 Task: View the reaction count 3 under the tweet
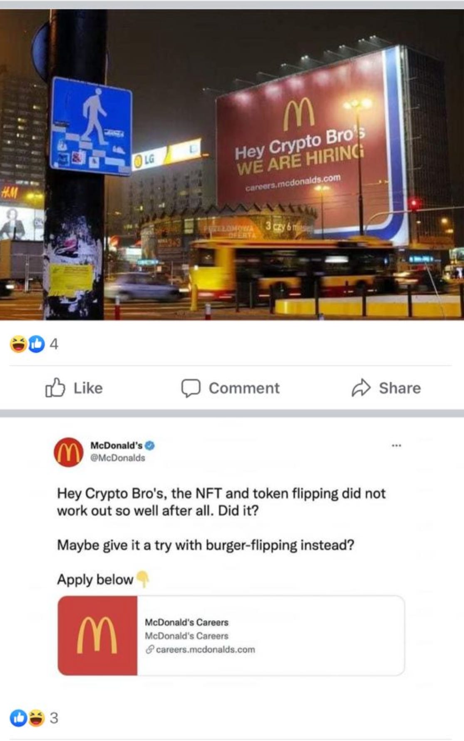pyautogui.click(x=54, y=718)
